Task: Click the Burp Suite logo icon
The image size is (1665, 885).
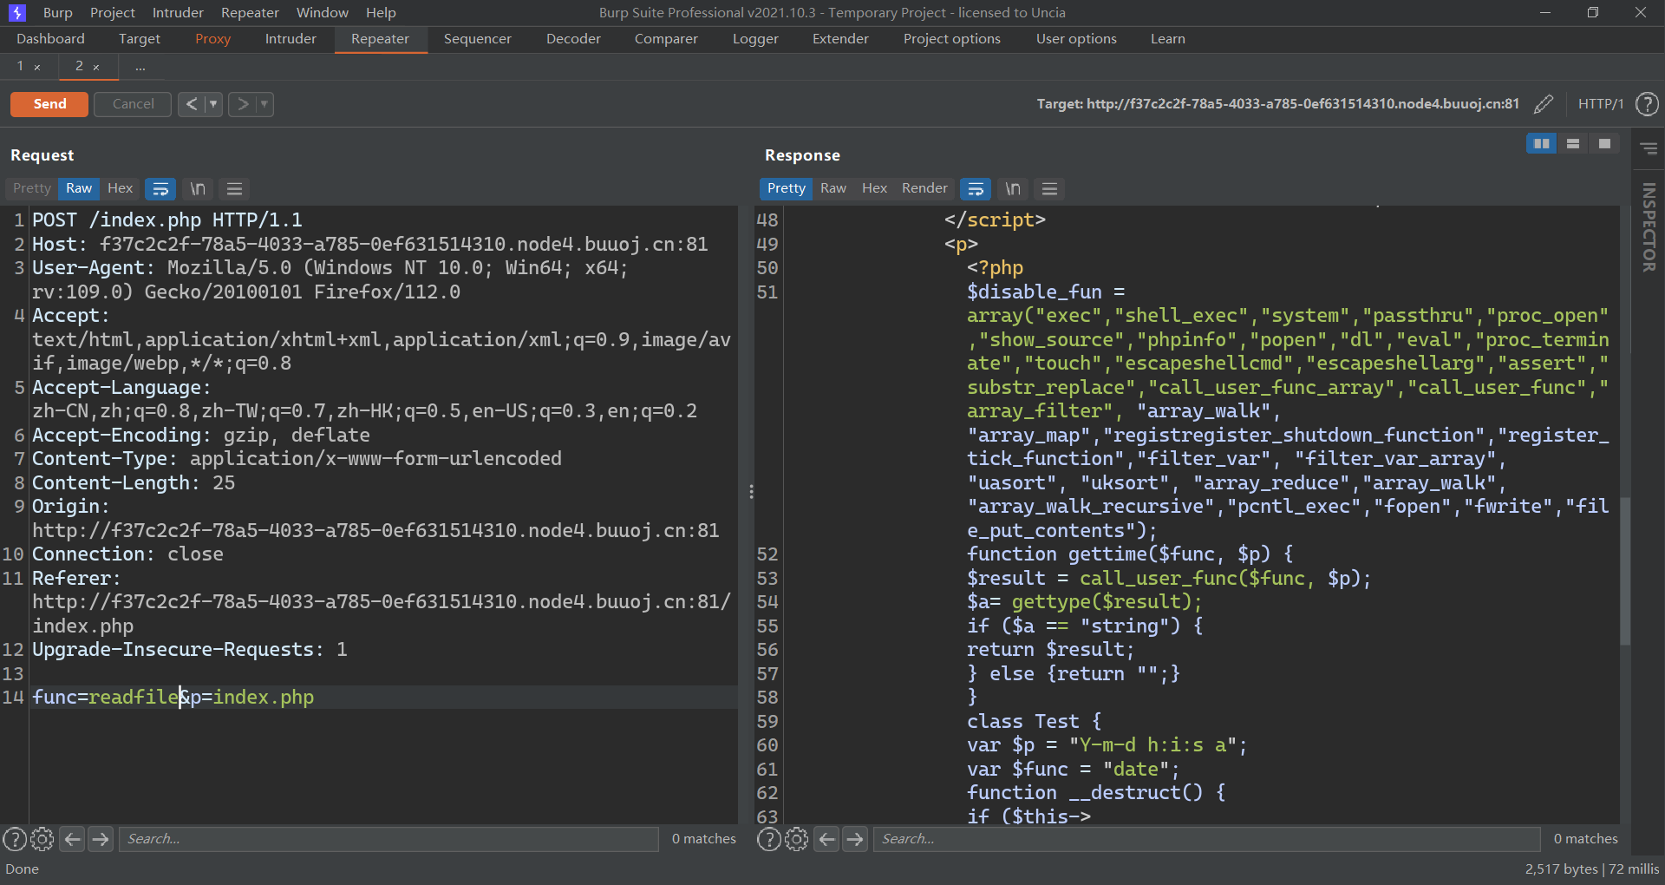Action: pos(17,13)
